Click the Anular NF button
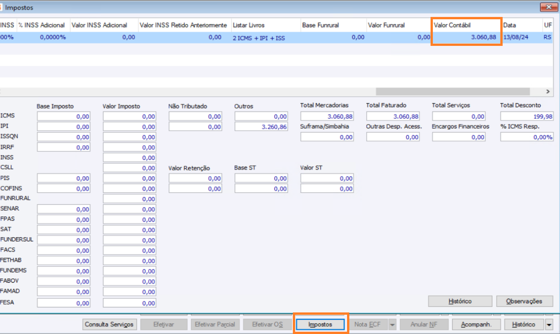Image resolution: width=560 pixels, height=334 pixels. pos(424,324)
